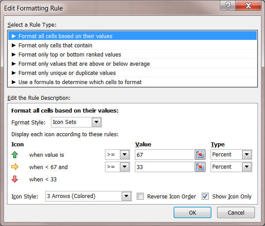Select 'Use a formula to determine' rule type

(x=80, y=82)
